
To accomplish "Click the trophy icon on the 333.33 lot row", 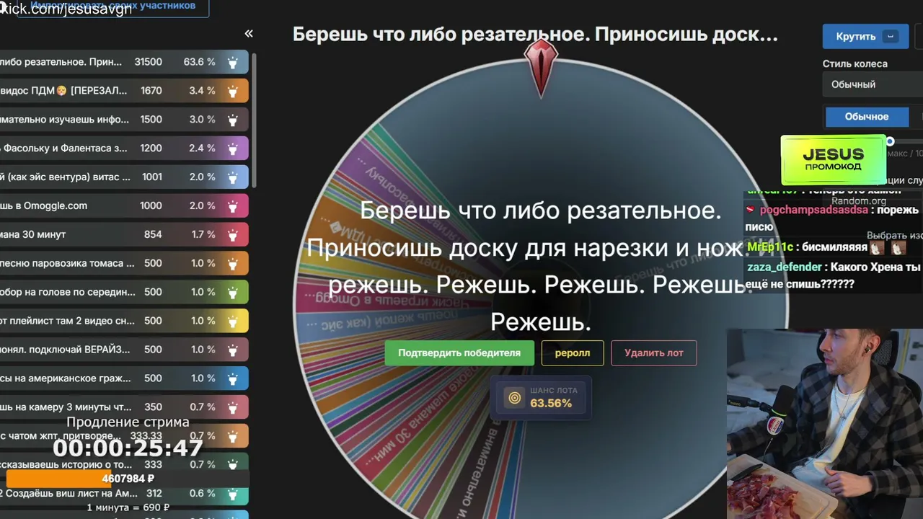I will coord(233,436).
